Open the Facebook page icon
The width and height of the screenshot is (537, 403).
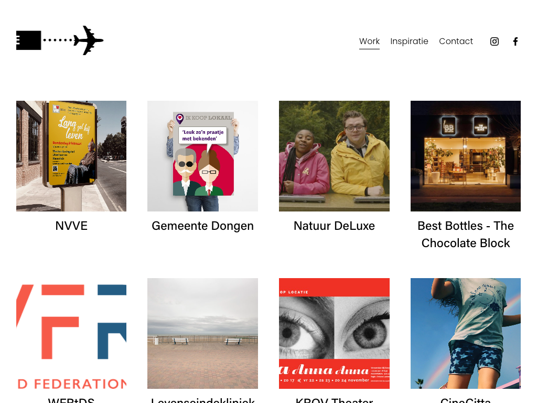[x=515, y=41]
